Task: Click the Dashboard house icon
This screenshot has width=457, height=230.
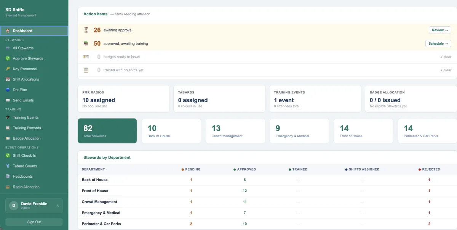Action: point(8,31)
